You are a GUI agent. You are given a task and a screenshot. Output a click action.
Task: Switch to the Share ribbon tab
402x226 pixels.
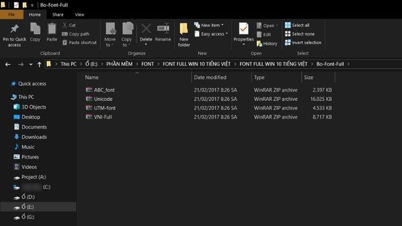click(x=58, y=14)
